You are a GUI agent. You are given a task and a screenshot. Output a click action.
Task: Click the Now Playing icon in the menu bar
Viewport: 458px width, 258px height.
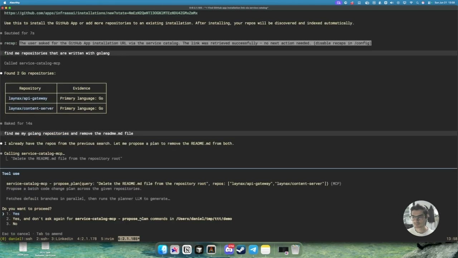click(398, 3)
